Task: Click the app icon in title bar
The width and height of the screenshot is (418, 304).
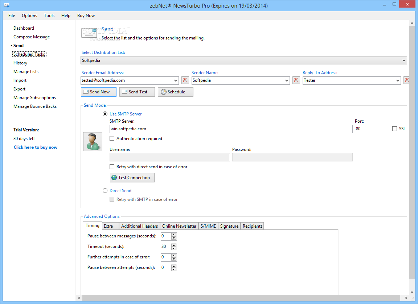Action: tap(7, 5)
